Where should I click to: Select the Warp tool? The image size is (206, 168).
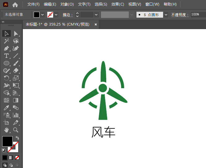pos(6,85)
